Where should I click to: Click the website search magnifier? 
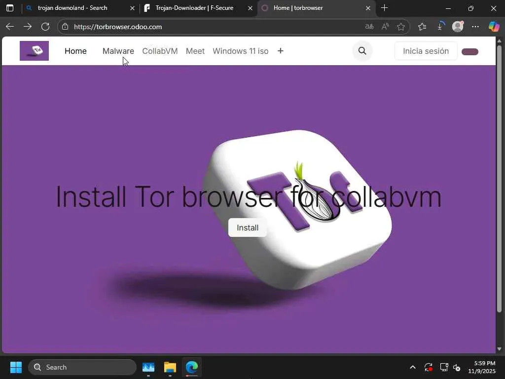click(362, 51)
